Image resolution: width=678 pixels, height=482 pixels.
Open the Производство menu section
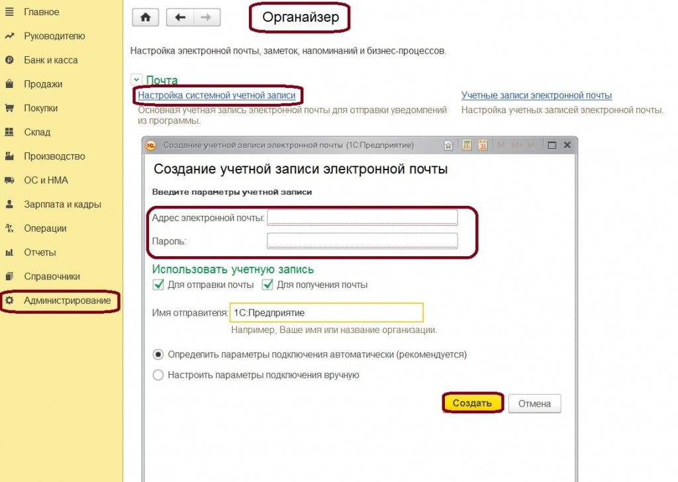54,156
